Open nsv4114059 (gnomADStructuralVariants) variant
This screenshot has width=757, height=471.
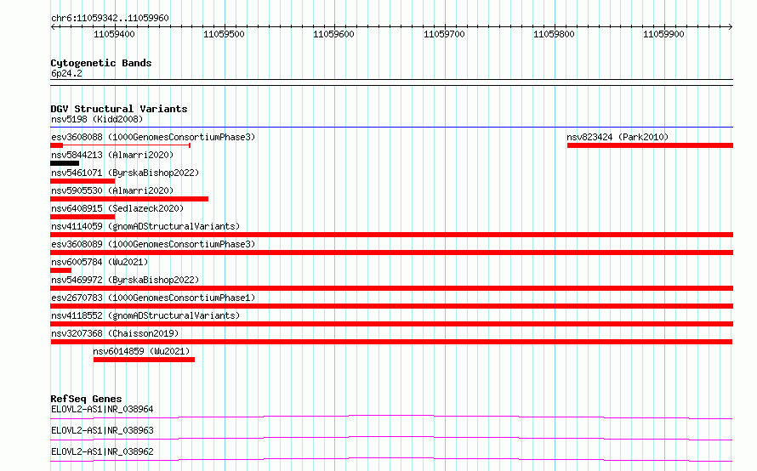point(145,226)
